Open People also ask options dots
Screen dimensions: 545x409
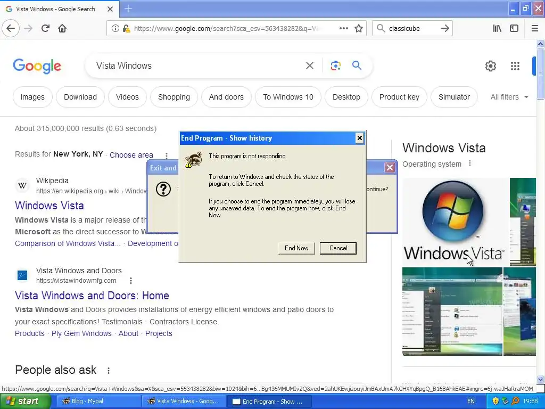coord(109,371)
